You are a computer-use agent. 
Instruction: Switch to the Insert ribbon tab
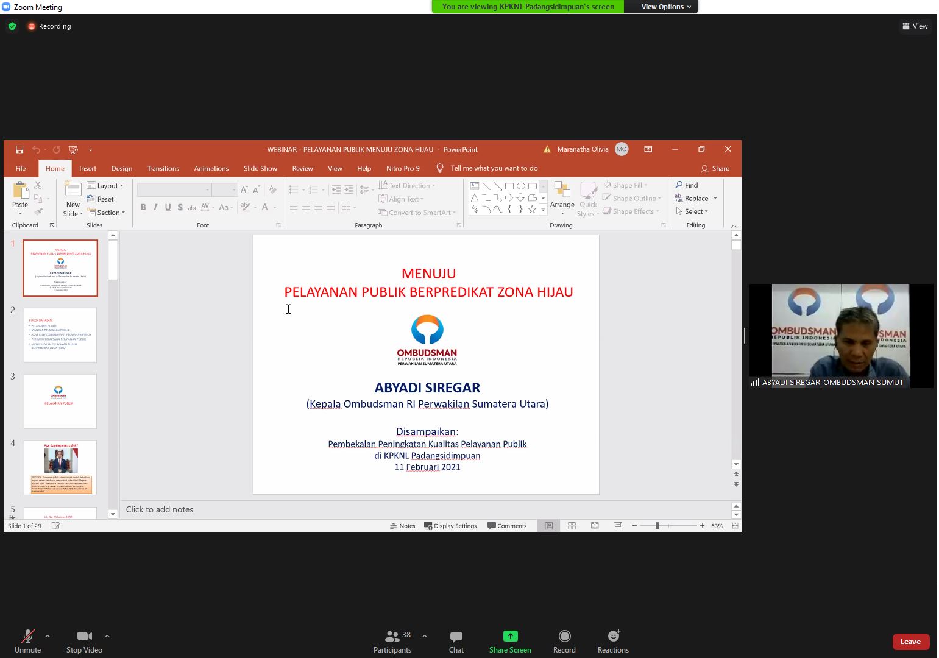87,169
